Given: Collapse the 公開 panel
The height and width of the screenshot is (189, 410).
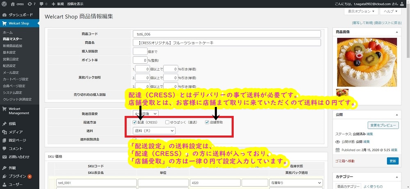Looking at the screenshot, I should tap(396, 115).
